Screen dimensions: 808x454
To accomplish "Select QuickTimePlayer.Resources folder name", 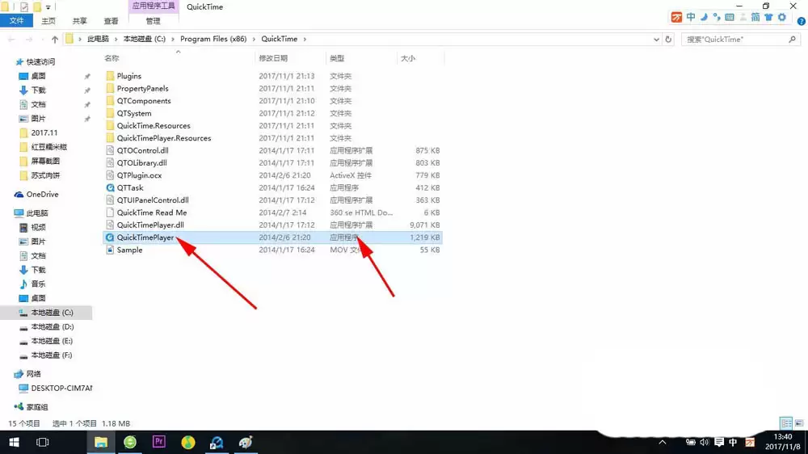I will (164, 138).
